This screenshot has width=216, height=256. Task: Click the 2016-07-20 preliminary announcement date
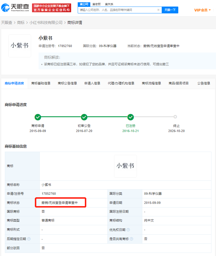pyautogui.click(x=84, y=131)
